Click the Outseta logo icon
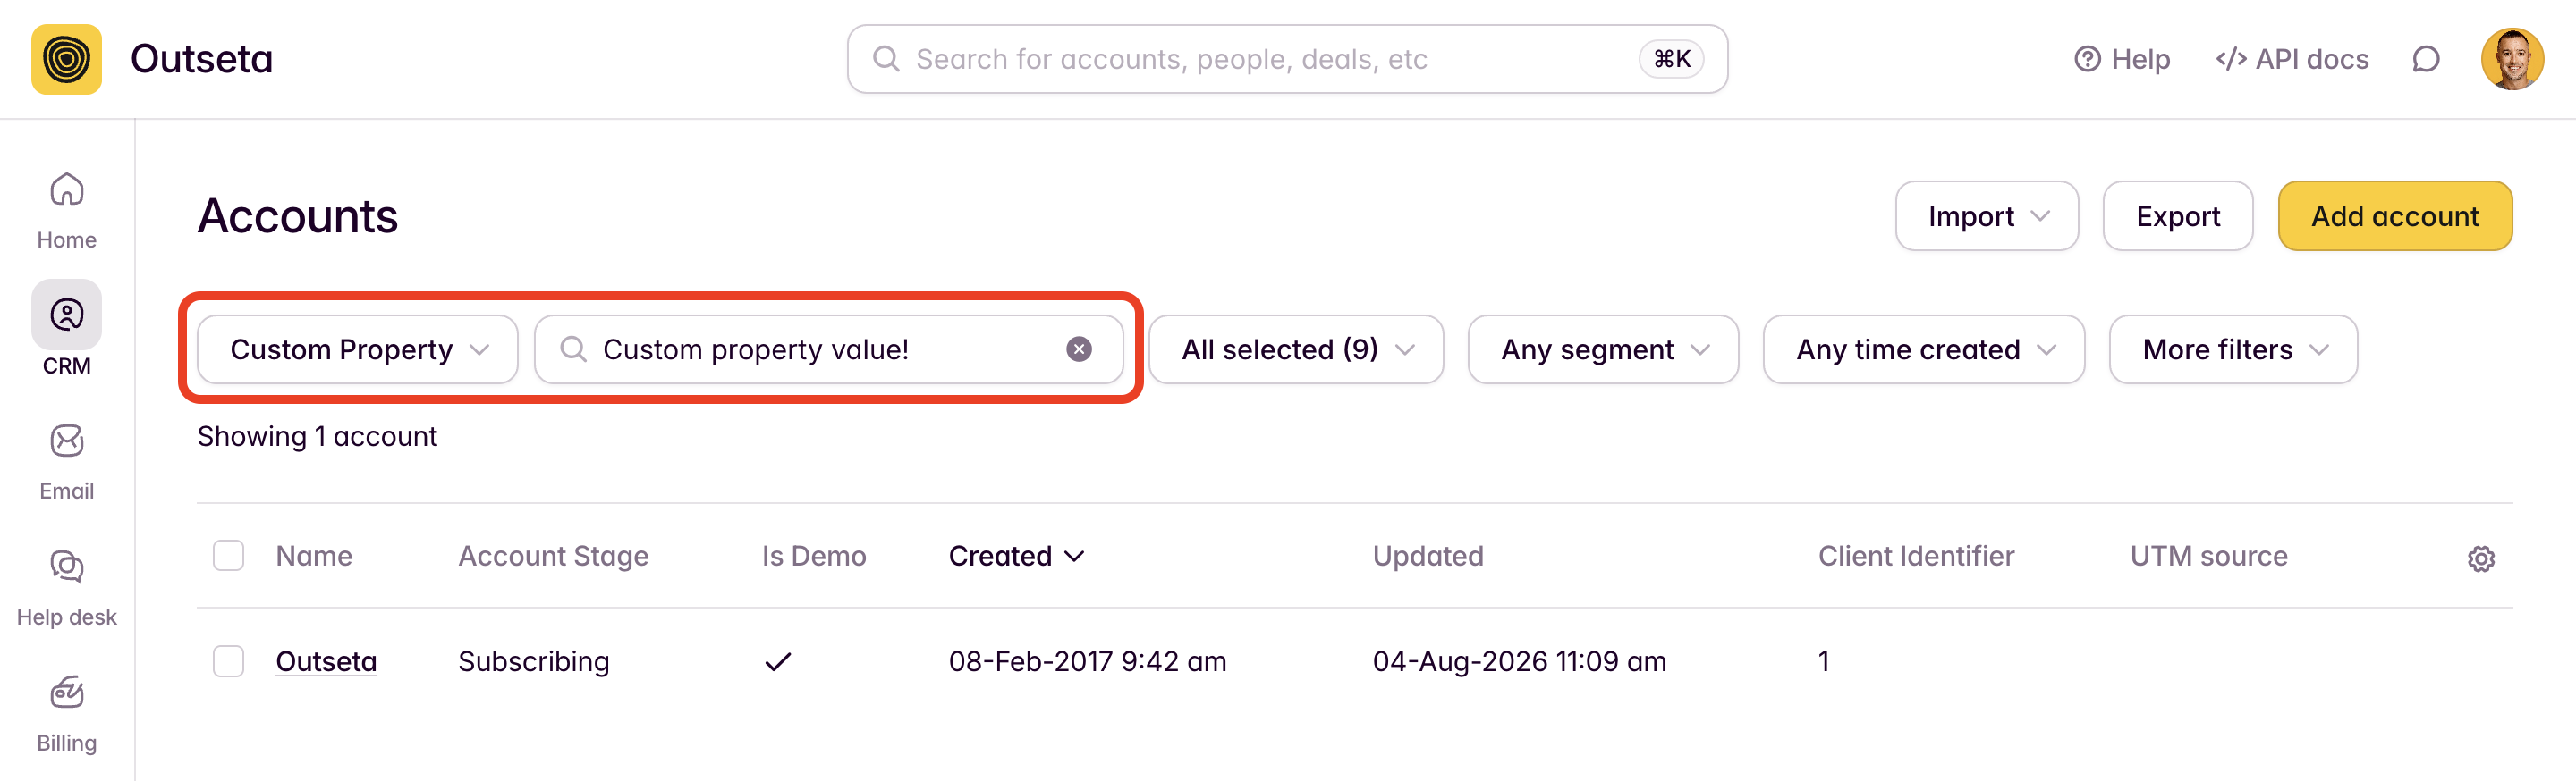This screenshot has height=781, width=2576. click(x=66, y=59)
